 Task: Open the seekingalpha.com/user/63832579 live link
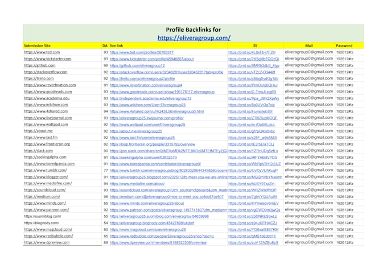(143, 158)
